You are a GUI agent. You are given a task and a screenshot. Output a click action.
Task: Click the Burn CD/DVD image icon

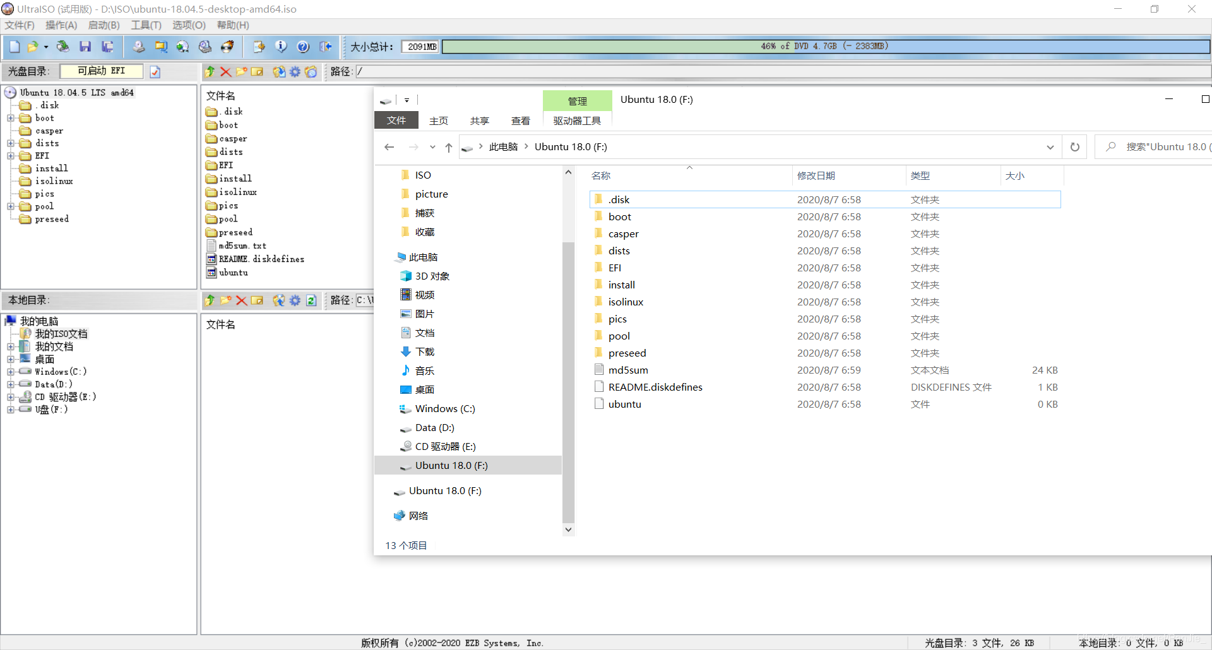click(227, 47)
